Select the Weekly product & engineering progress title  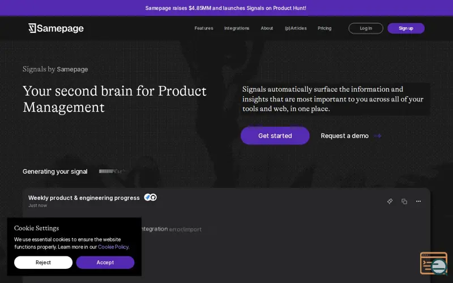click(84, 198)
